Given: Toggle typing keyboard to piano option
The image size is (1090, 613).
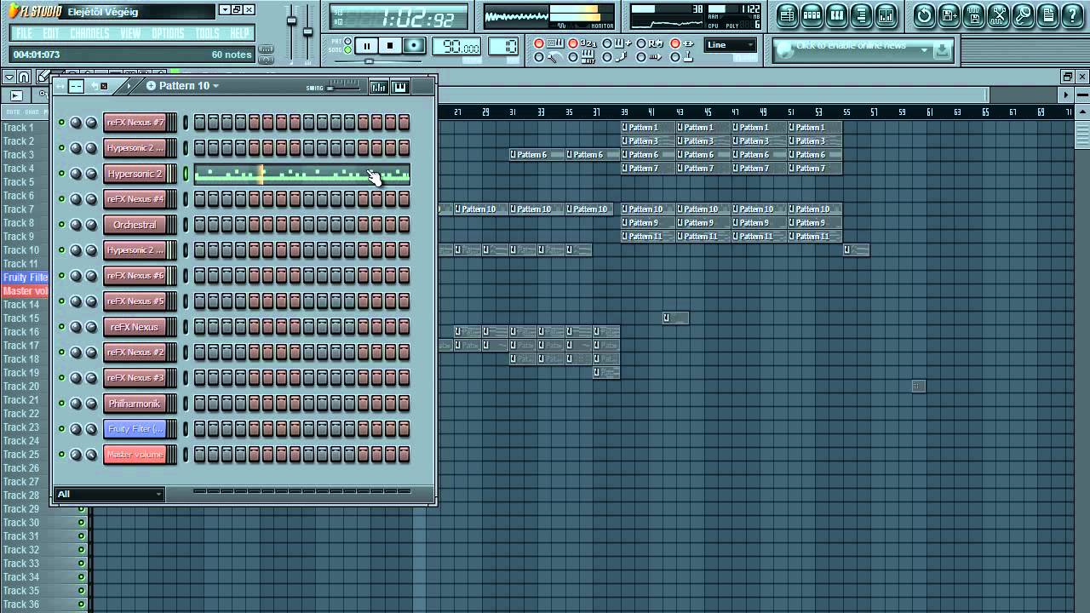Looking at the screenshot, I should (539, 43).
